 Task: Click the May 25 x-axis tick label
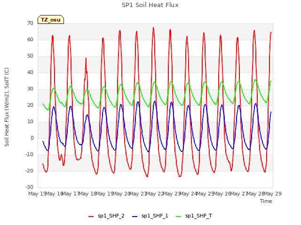point(205,194)
